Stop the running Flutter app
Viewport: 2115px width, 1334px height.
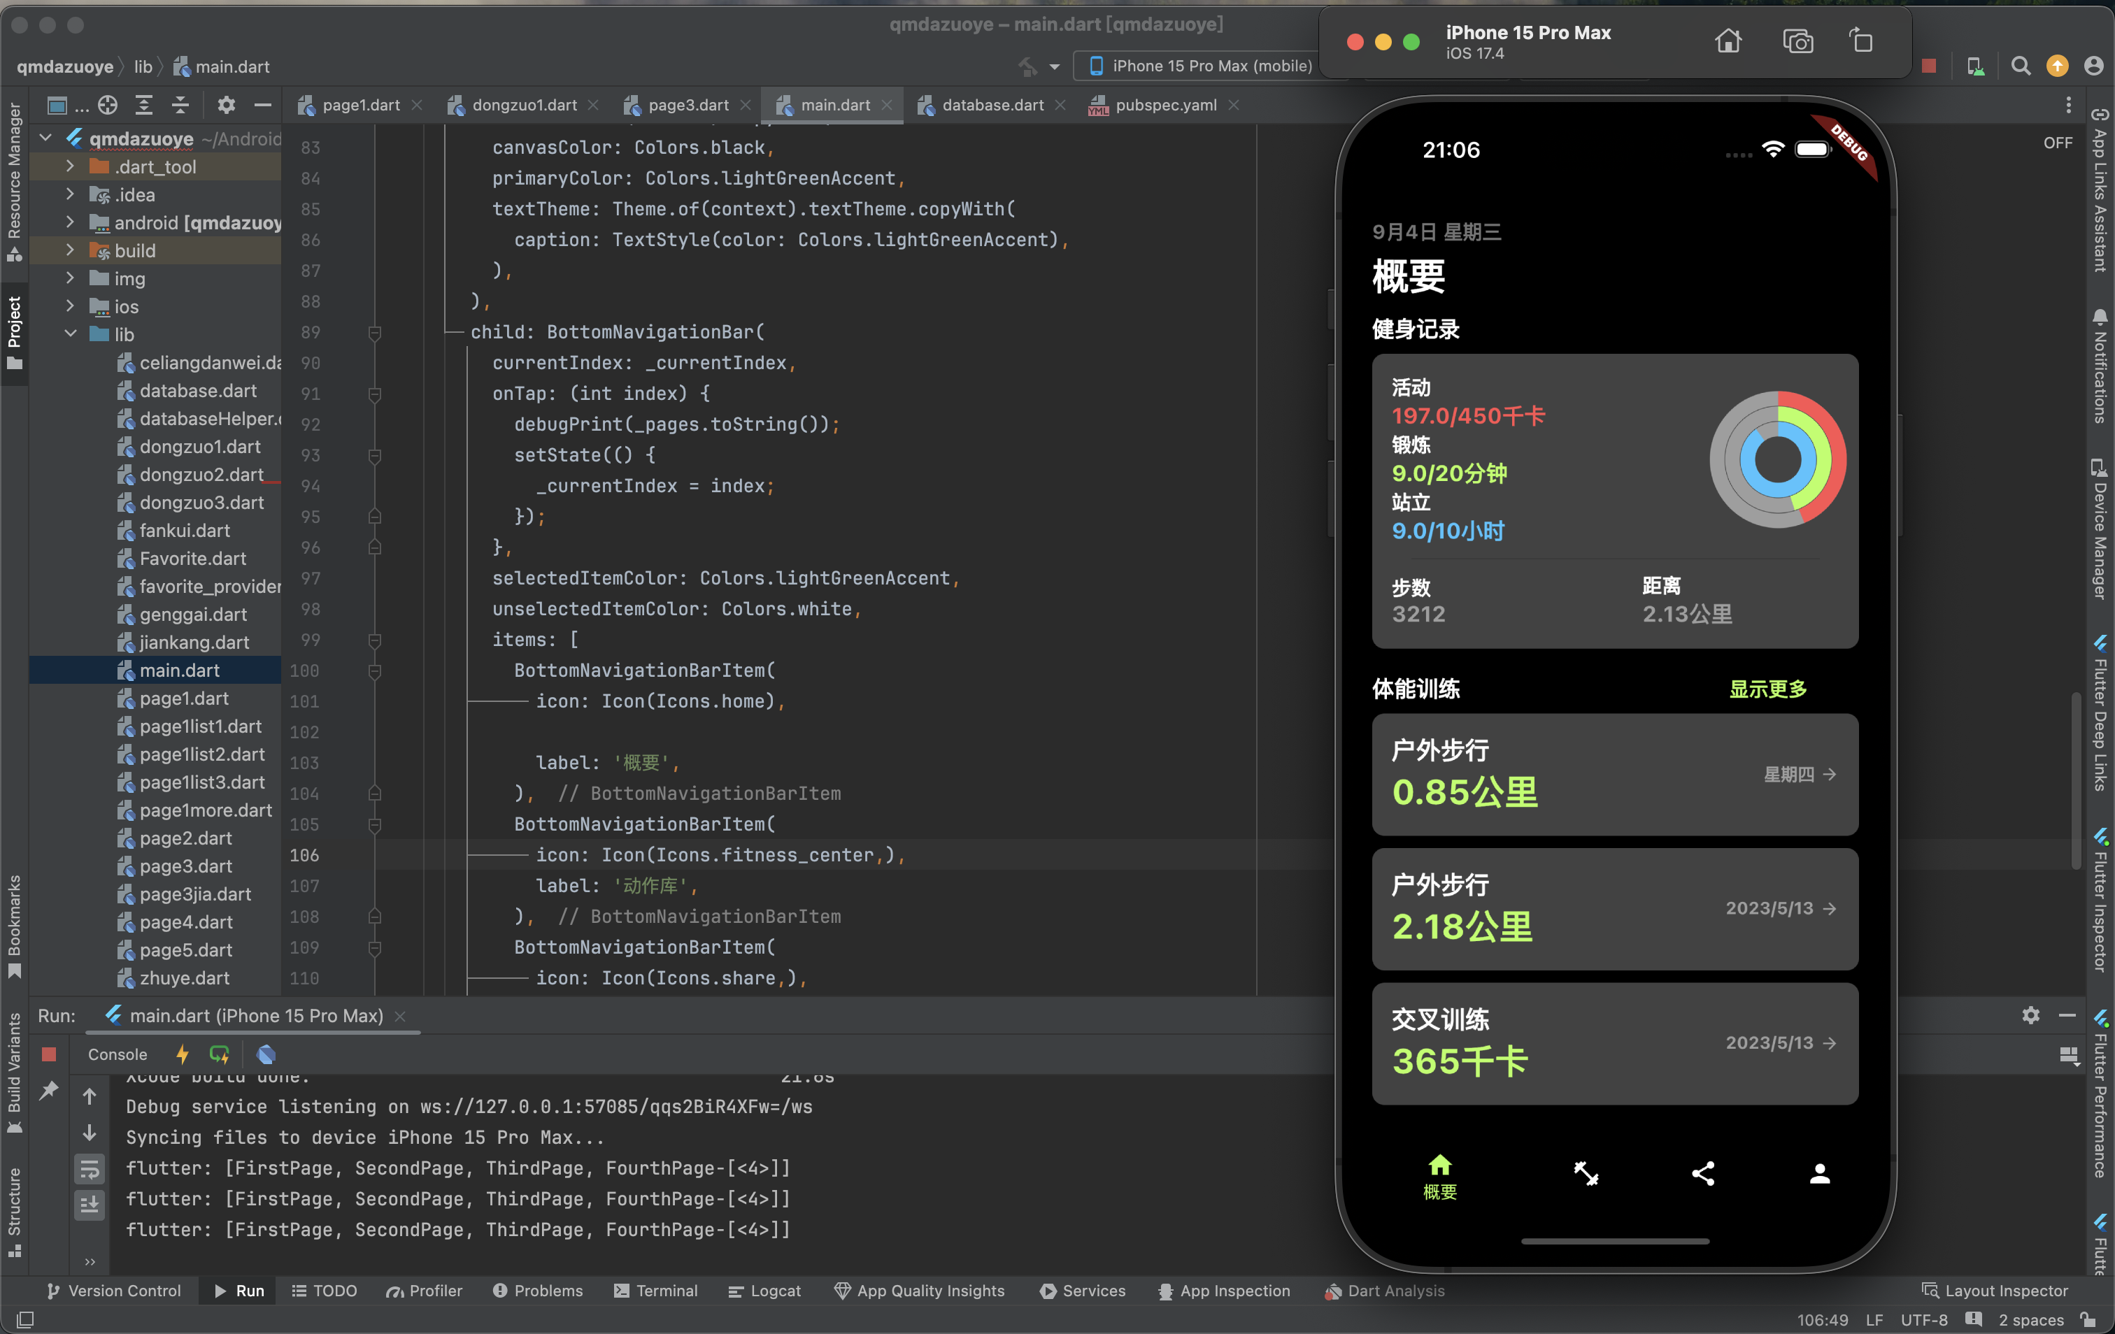tap(48, 1054)
